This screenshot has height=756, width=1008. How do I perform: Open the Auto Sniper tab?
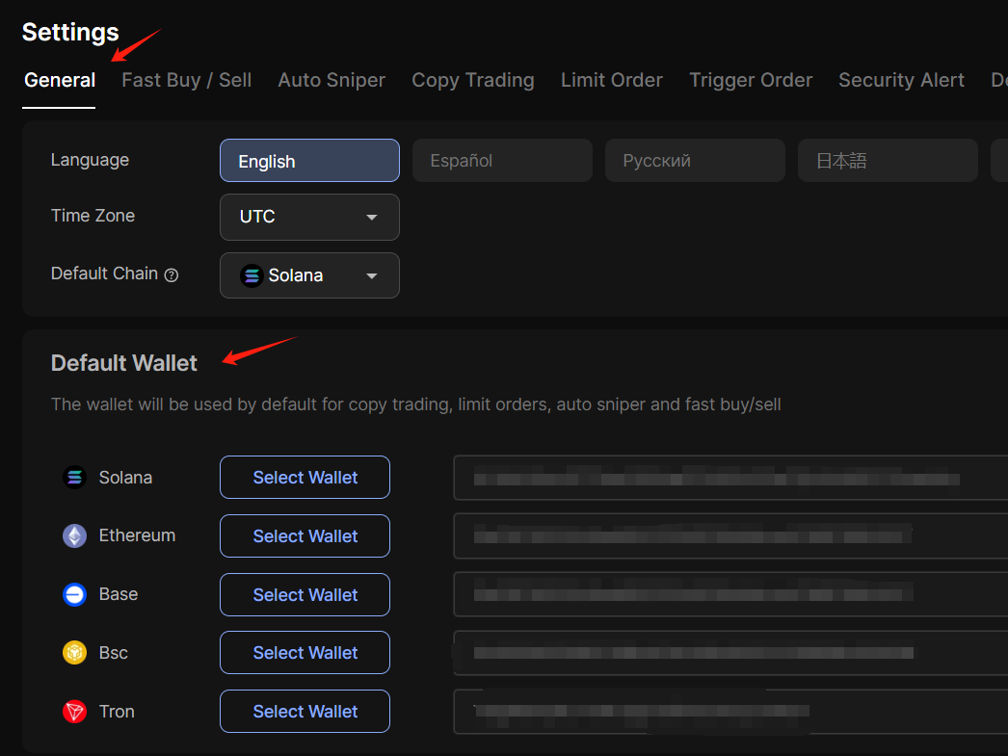click(x=332, y=80)
